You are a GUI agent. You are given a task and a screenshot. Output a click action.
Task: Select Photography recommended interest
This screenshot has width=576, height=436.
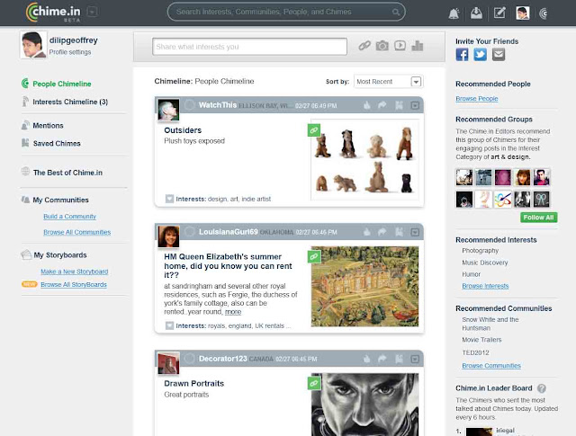point(480,251)
